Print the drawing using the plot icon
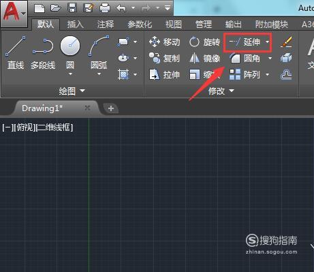The height and width of the screenshot is (272, 314). click(x=105, y=8)
